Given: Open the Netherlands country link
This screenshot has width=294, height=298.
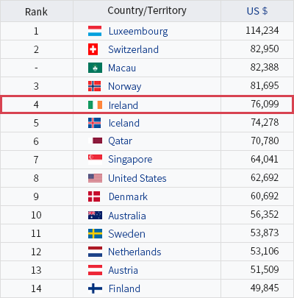Looking at the screenshot, I should pos(135,252).
